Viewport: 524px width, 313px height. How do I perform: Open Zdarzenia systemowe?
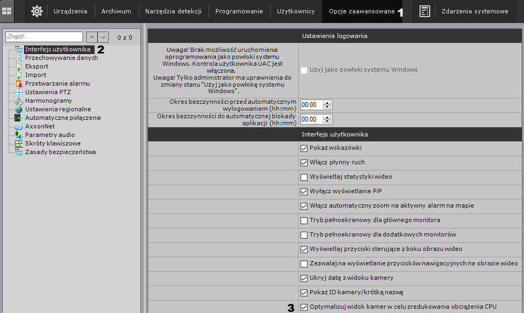pyautogui.click(x=475, y=11)
